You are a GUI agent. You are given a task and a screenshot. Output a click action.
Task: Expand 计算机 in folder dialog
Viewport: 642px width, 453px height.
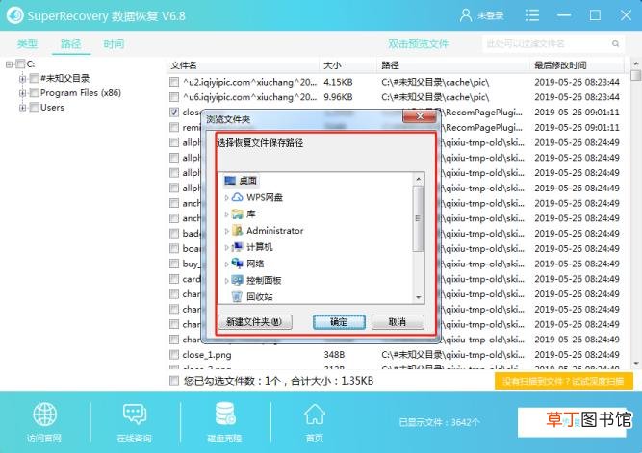pyautogui.click(x=226, y=247)
